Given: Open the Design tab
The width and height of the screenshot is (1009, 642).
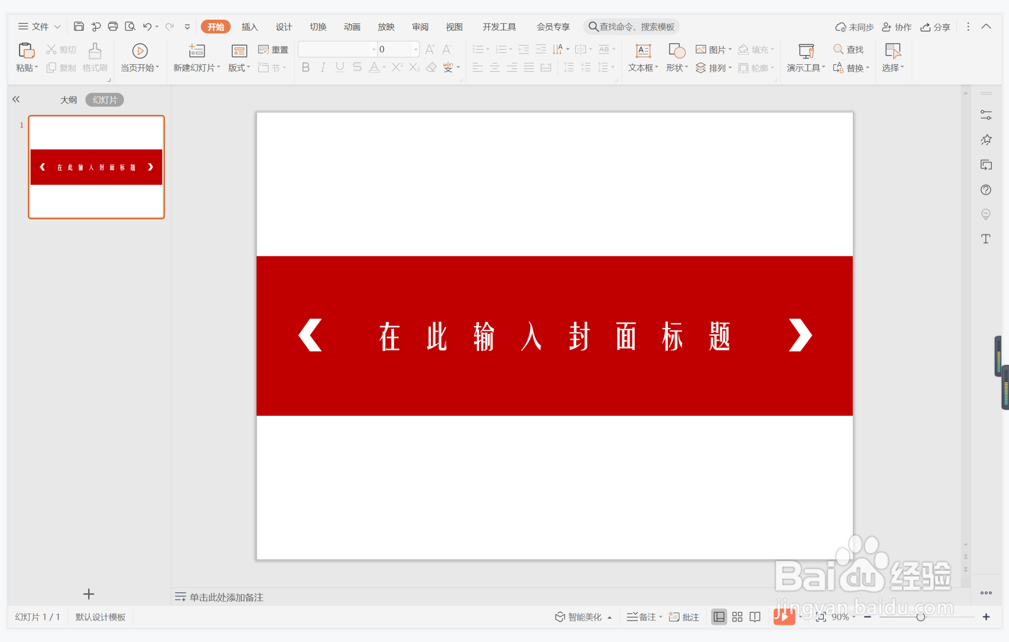Looking at the screenshot, I should (284, 27).
